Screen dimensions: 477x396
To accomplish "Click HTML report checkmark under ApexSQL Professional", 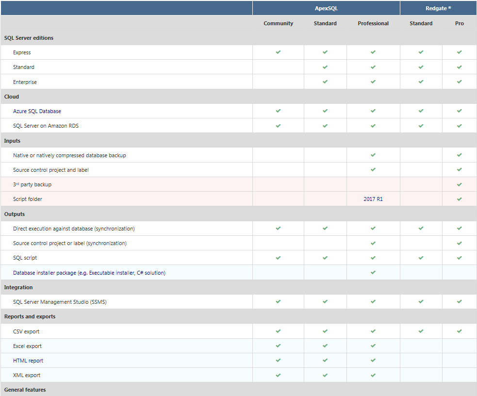I will click(x=373, y=360).
